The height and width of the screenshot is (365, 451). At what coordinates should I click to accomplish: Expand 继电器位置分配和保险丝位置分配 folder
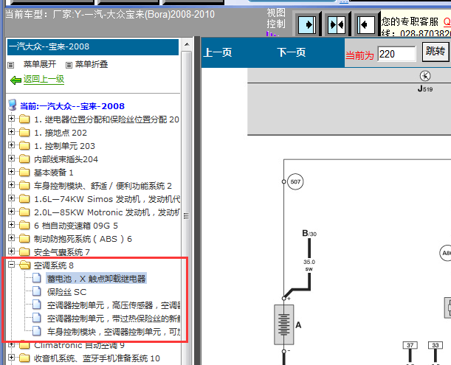(x=11, y=119)
